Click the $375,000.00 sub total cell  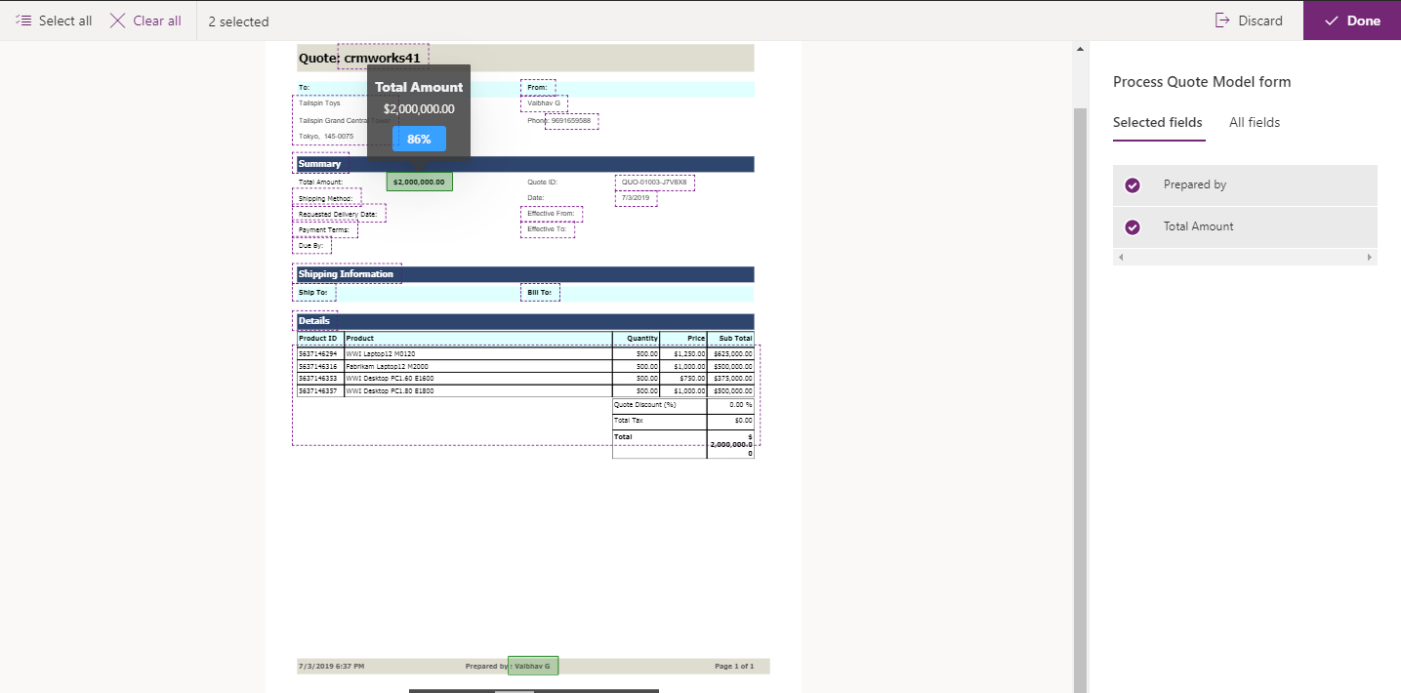(x=732, y=379)
